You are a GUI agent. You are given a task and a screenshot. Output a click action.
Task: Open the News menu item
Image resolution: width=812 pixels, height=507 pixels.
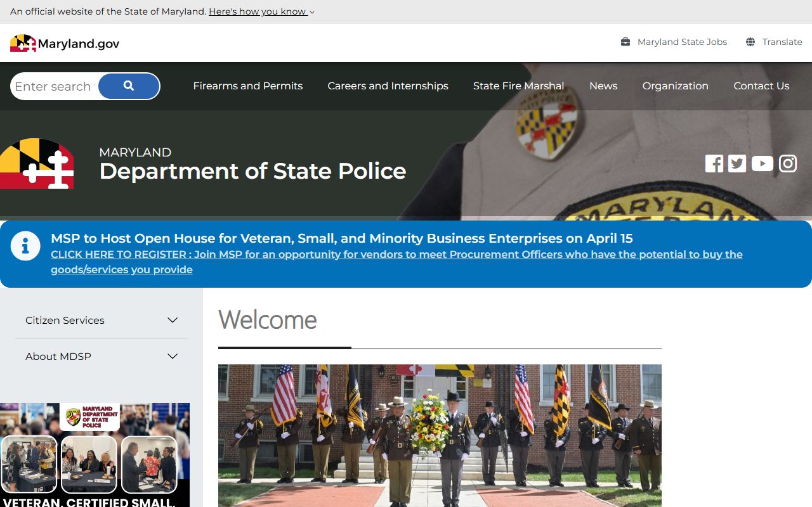coord(603,86)
